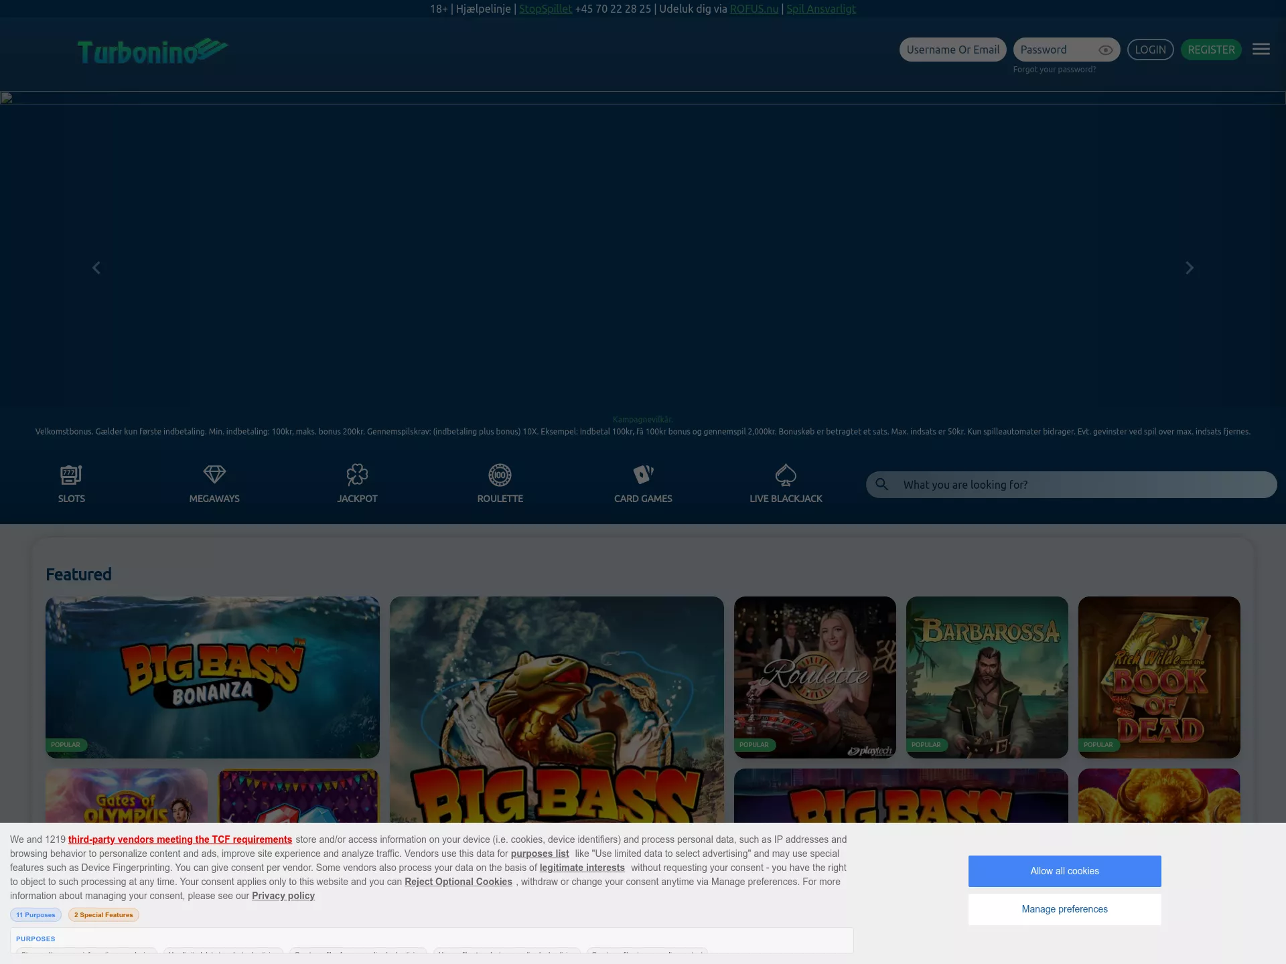
Task: Open the hamburger menu
Action: [x=1261, y=50]
